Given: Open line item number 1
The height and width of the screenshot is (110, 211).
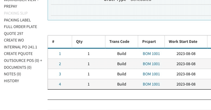Looking at the screenshot, I should coord(60,54).
